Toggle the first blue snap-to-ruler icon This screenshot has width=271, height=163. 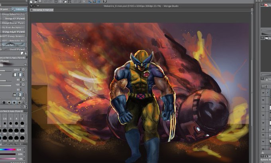point(90,2)
